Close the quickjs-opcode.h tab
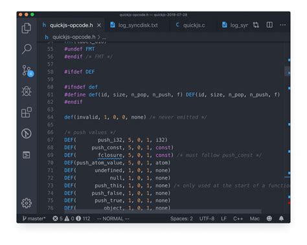This screenshot has height=245, width=307. [x=99, y=25]
